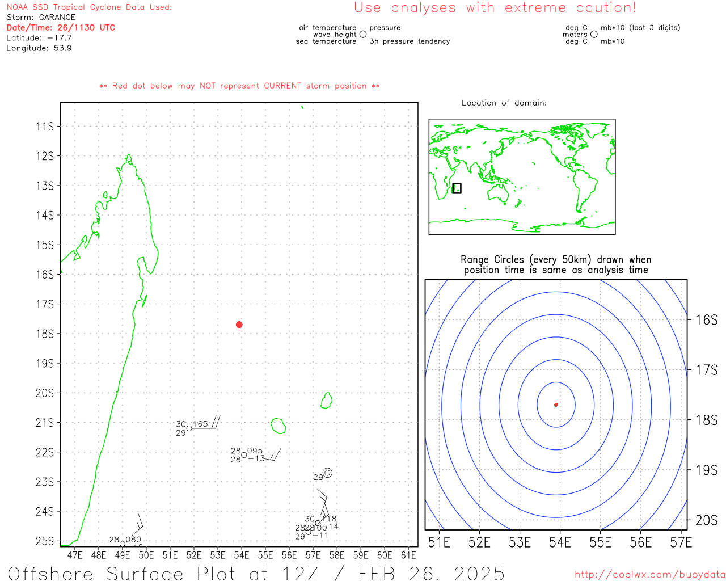Image resolution: width=726 pixels, height=581 pixels.
Task: Click the 'Latitude: -17.7' text
Action: (39, 38)
